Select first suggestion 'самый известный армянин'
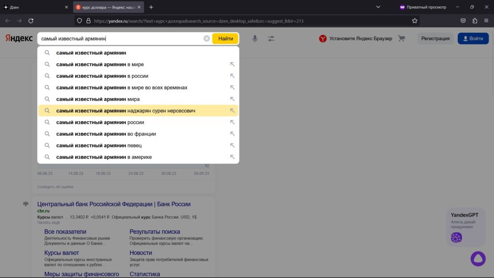The width and height of the screenshot is (494, 278). [x=138, y=53]
